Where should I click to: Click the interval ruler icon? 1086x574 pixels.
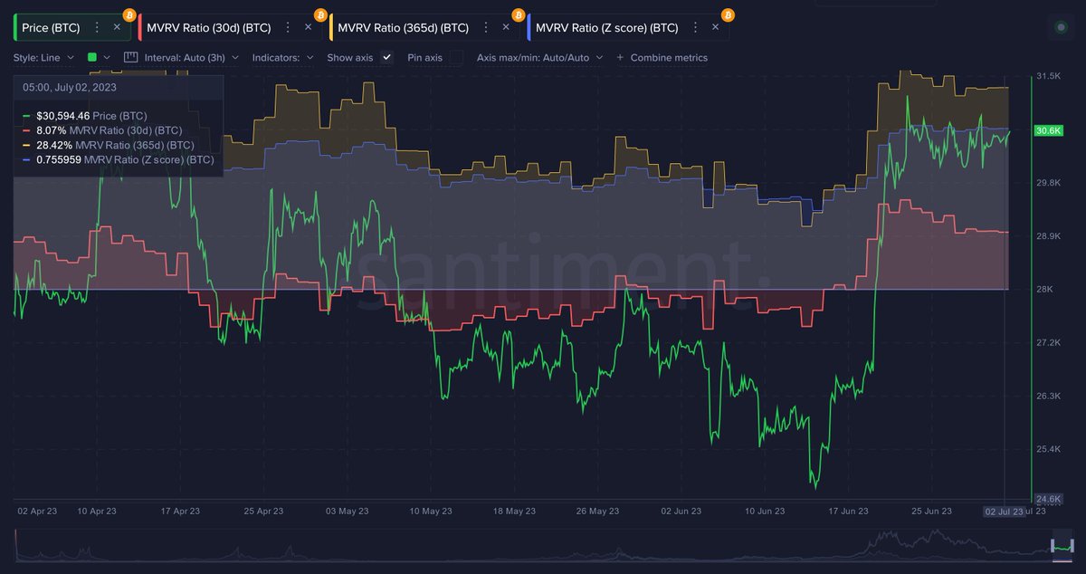[x=130, y=57]
